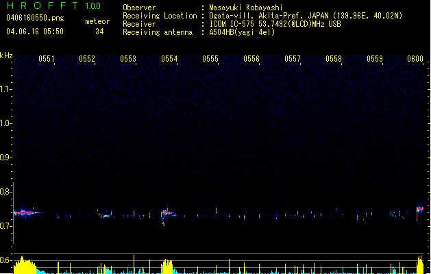The height and width of the screenshot is (274, 431).
Task: Click the 1.0 kHz axis label
Action: tap(5, 123)
